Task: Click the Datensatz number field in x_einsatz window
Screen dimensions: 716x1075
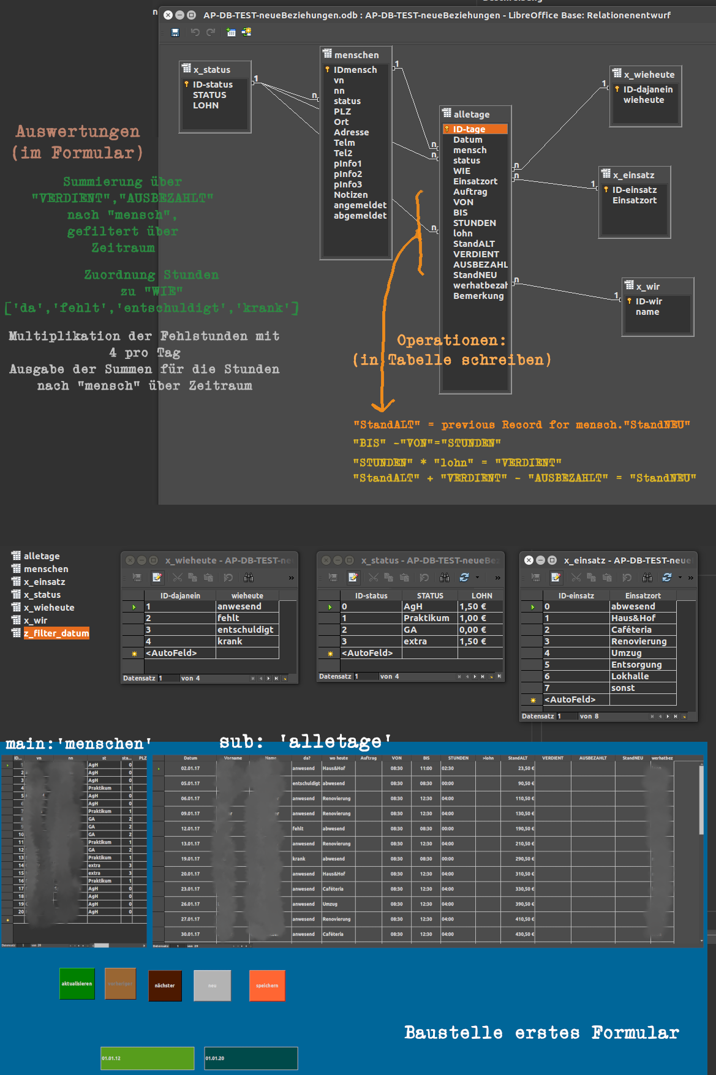Action: point(566,716)
